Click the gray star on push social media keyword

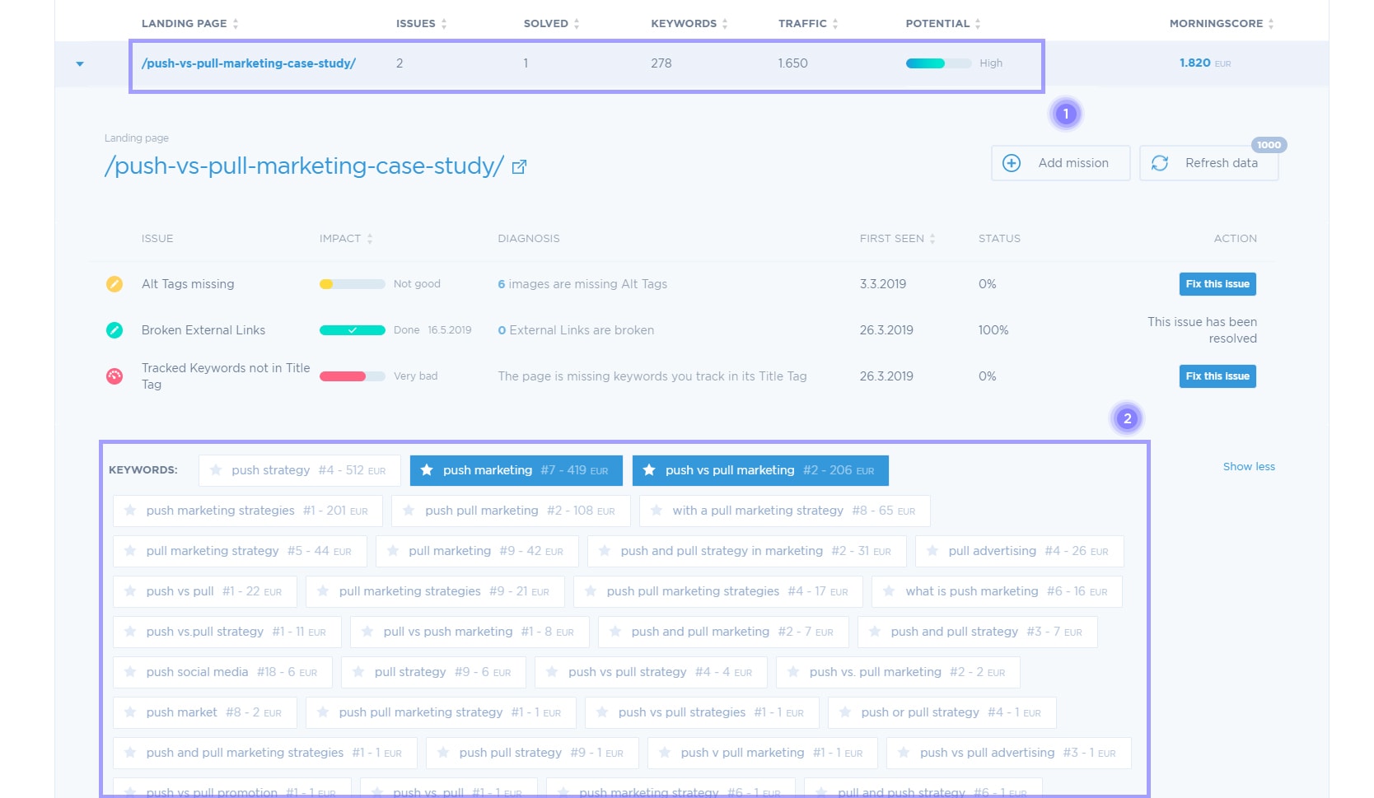click(x=130, y=672)
